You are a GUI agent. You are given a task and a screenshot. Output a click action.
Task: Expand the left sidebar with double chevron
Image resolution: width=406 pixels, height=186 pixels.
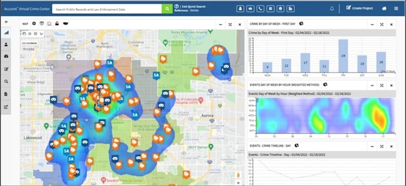tap(6, 22)
